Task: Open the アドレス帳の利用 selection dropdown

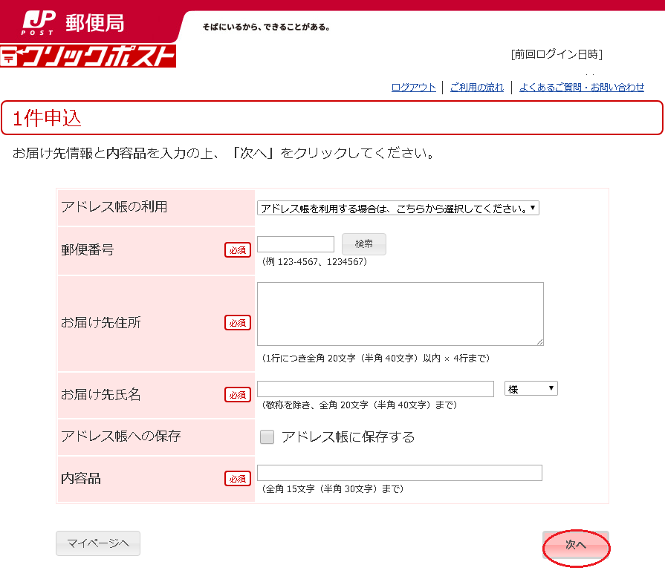Action: [x=398, y=209]
